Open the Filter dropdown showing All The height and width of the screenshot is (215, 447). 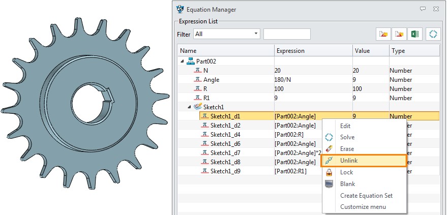coord(227,34)
